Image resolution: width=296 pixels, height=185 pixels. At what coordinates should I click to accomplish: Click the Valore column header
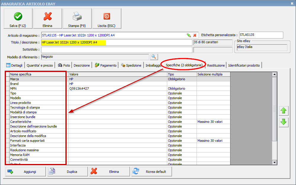(x=118, y=74)
